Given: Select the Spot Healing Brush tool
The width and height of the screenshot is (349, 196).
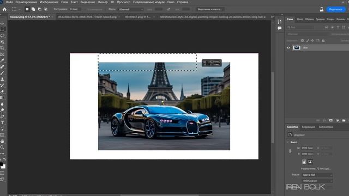Looking at the screenshot, I should pyautogui.click(x=2, y=66).
